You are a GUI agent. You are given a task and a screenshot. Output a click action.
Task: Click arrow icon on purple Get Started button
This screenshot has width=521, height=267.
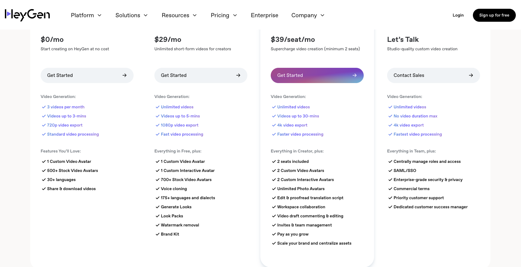[x=355, y=75]
